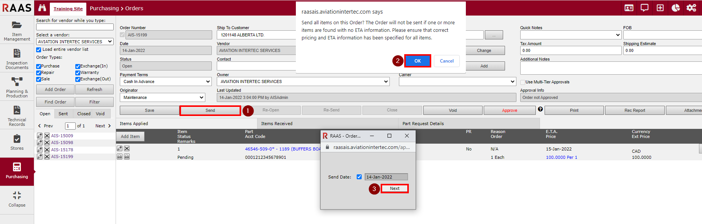The height and width of the screenshot is (224, 702).
Task: Click the binoculars search icon
Action: click(x=42, y=8)
